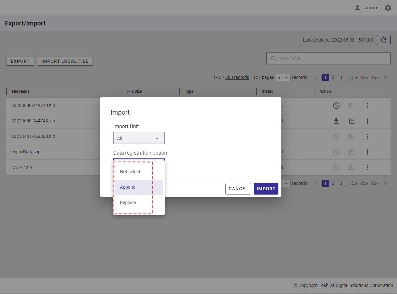Click the 783 records link

coord(237,77)
